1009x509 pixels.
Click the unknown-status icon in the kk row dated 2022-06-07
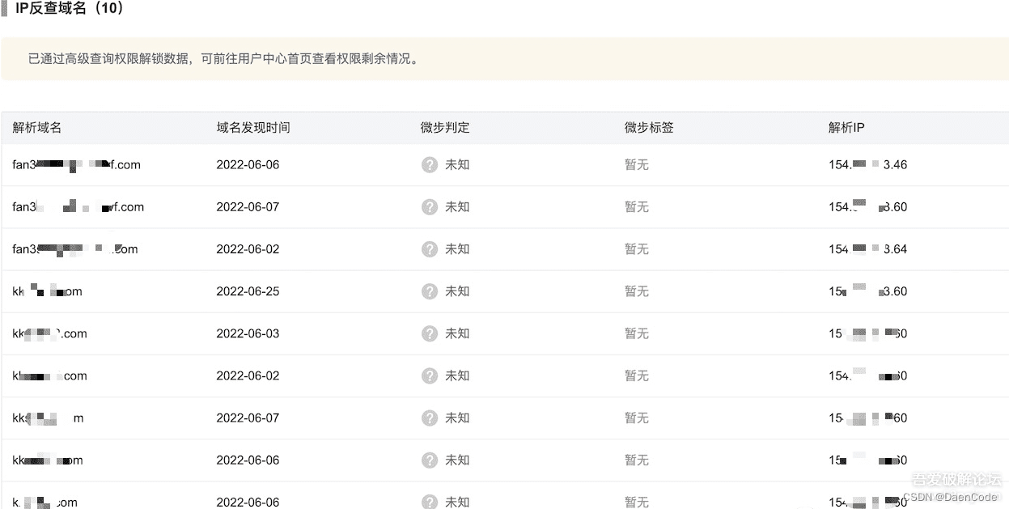click(x=430, y=418)
